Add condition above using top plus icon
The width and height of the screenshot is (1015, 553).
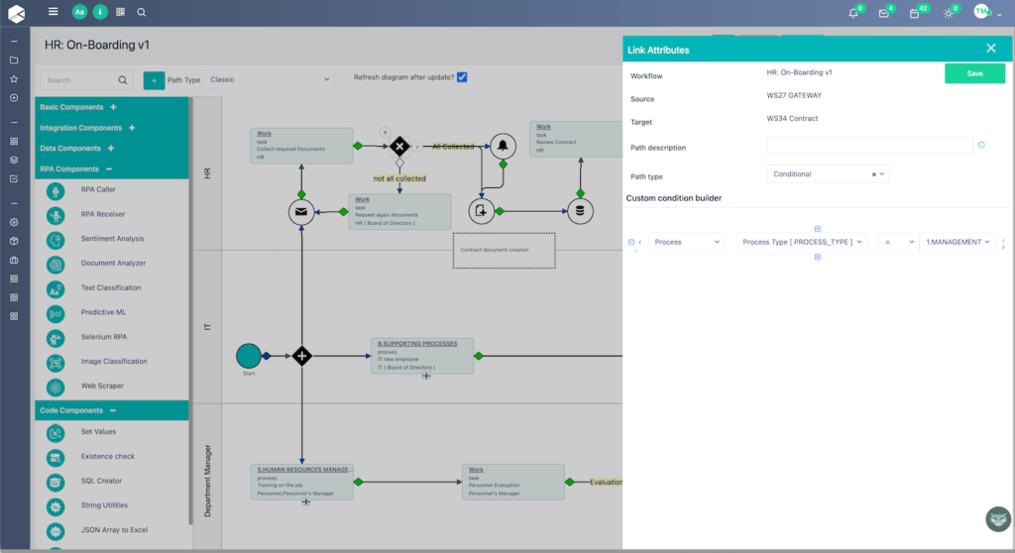(818, 229)
